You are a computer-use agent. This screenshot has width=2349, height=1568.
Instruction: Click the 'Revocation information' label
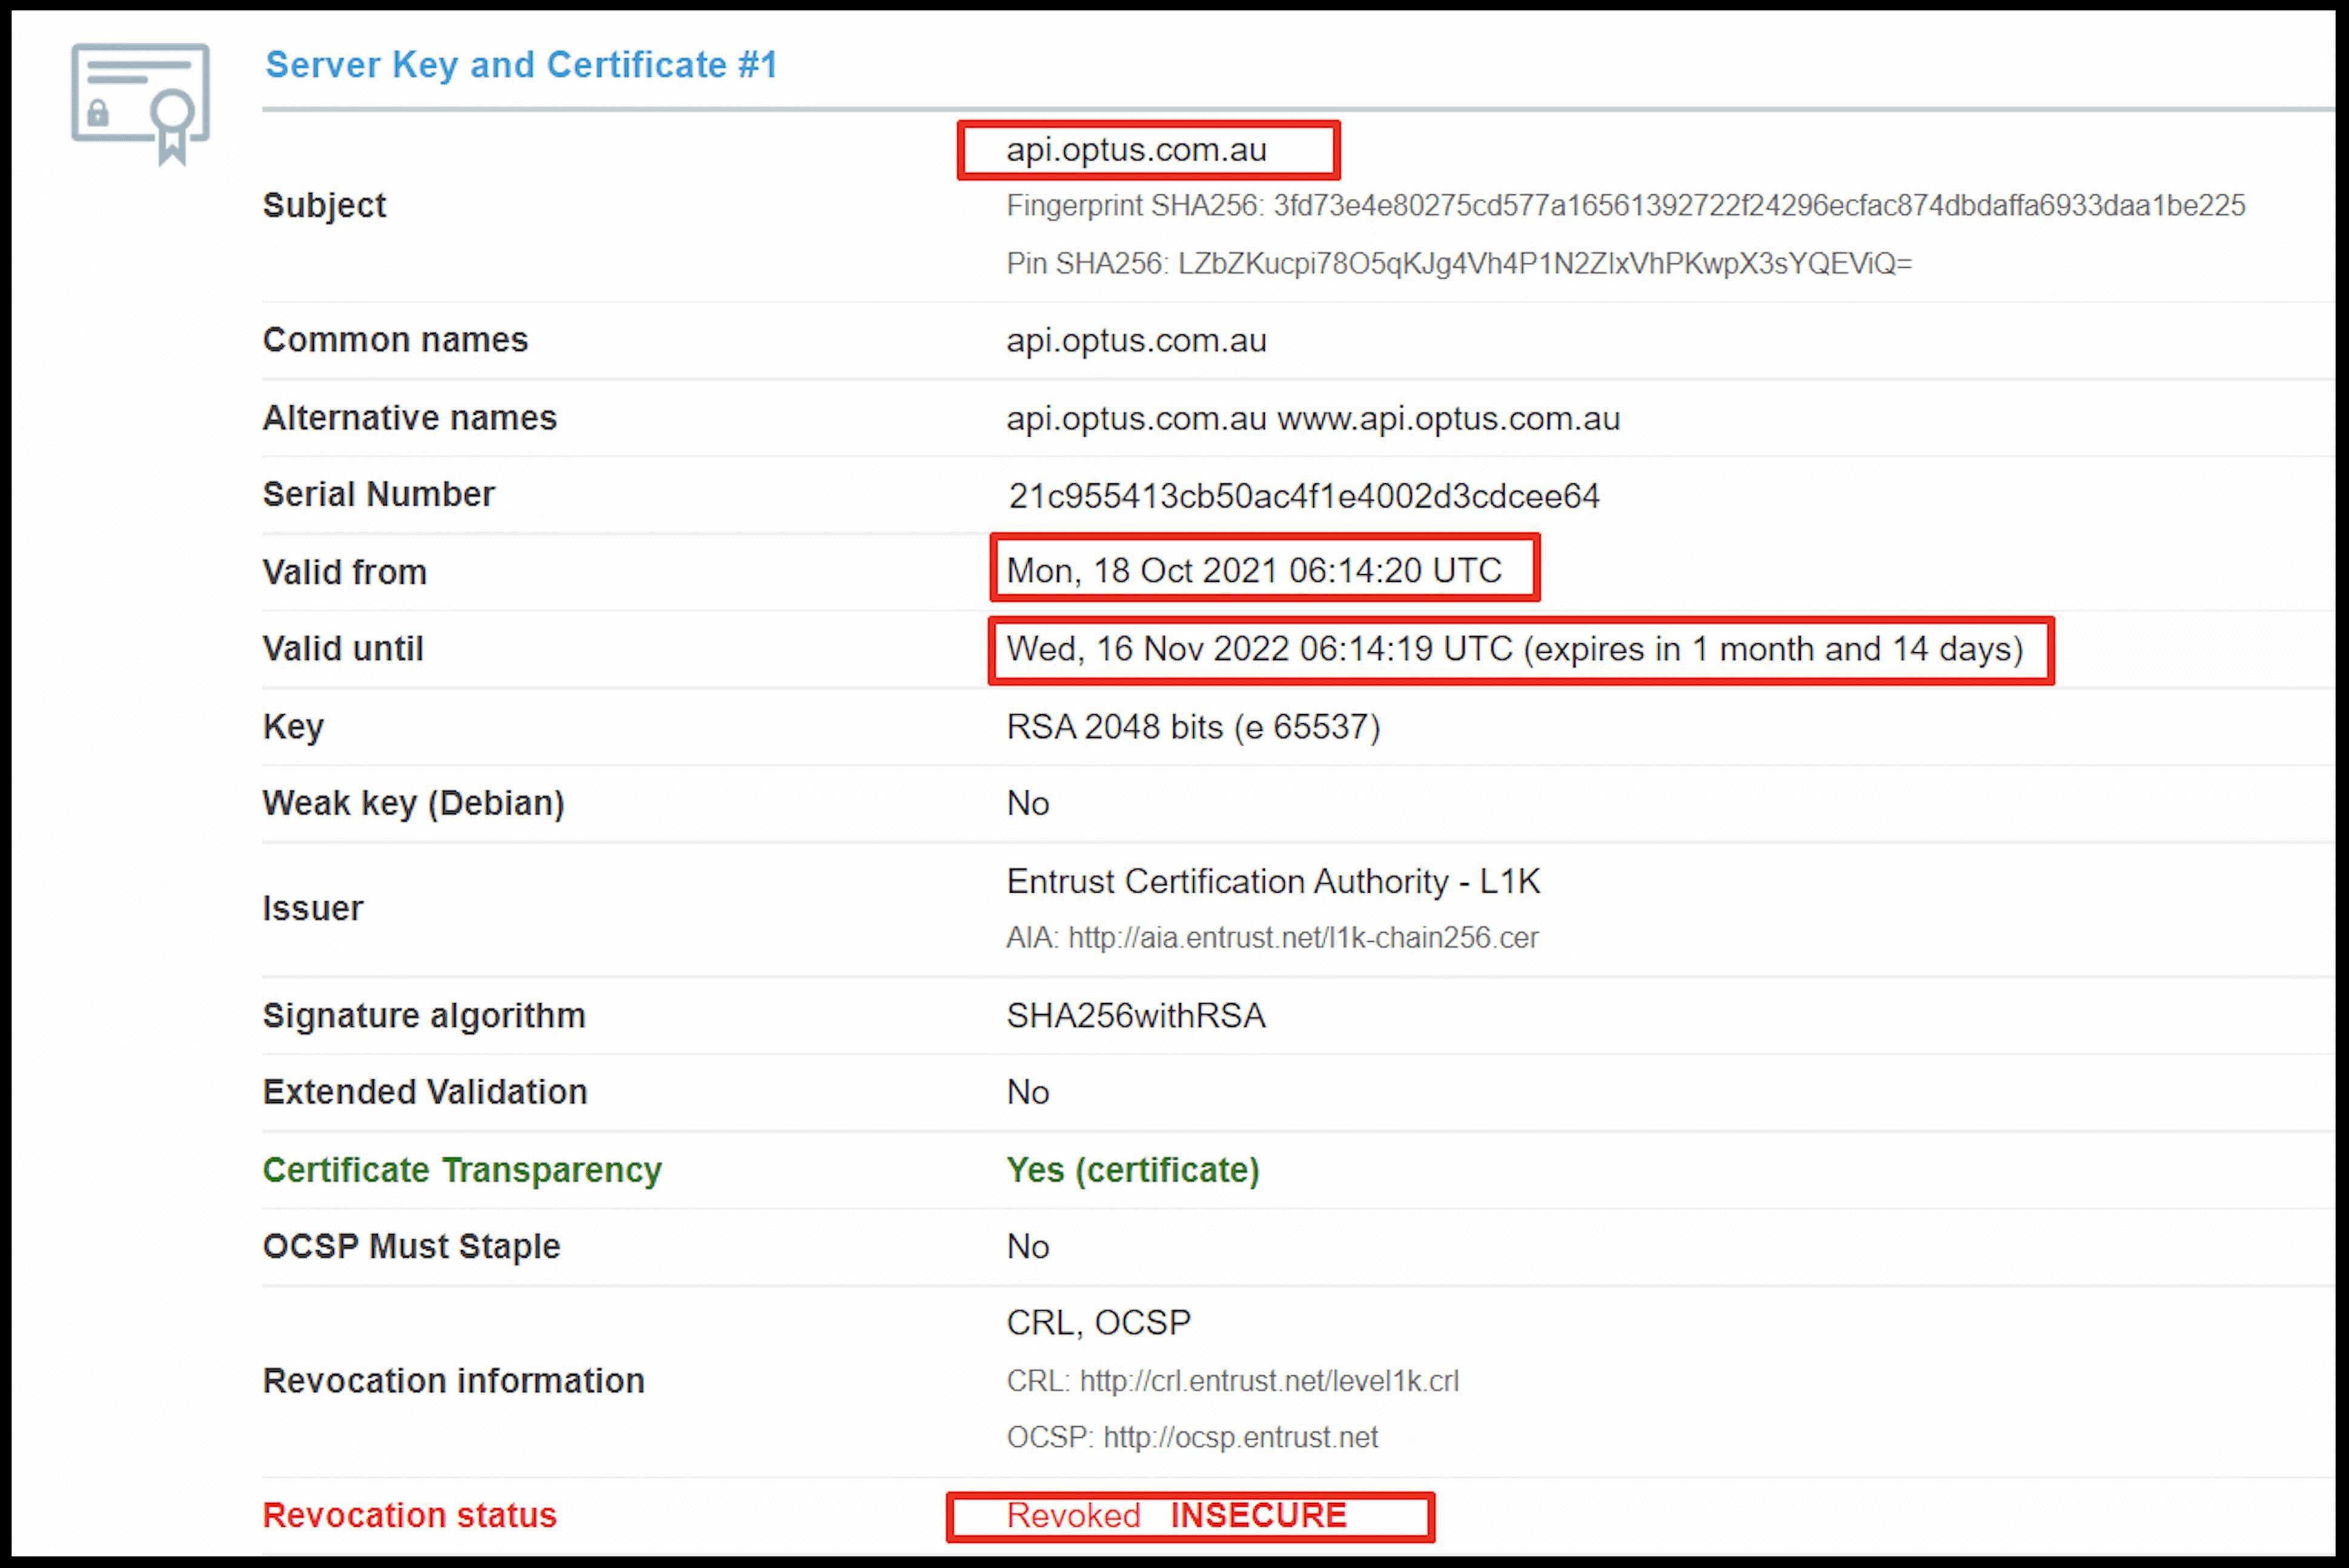(x=453, y=1382)
